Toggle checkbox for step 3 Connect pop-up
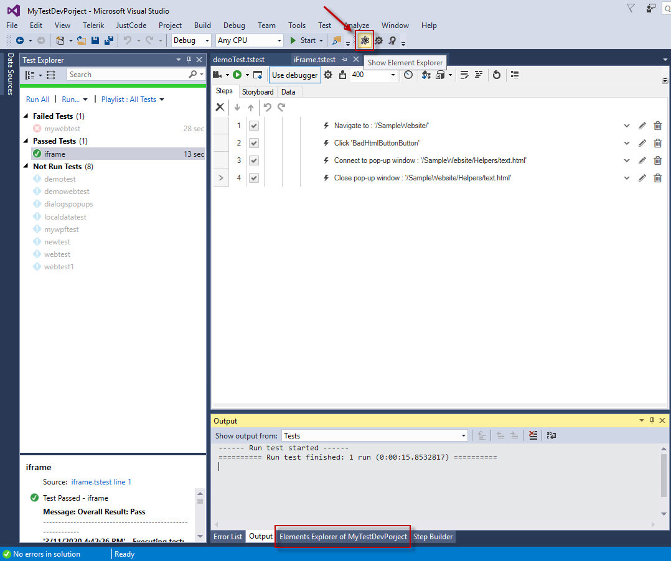This screenshot has width=671, height=561. 254,160
